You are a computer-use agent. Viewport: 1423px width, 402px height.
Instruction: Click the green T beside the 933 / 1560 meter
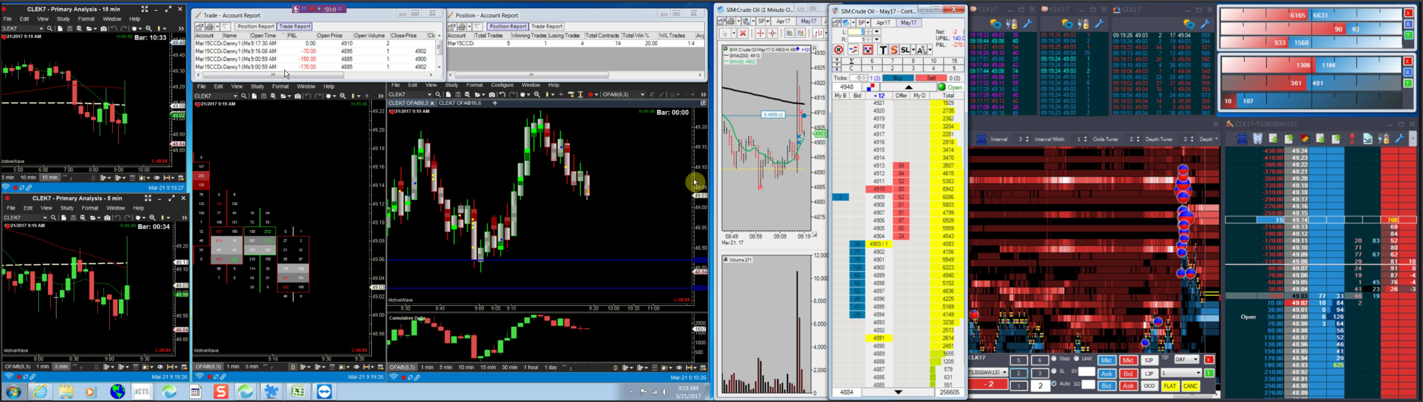point(1408,36)
